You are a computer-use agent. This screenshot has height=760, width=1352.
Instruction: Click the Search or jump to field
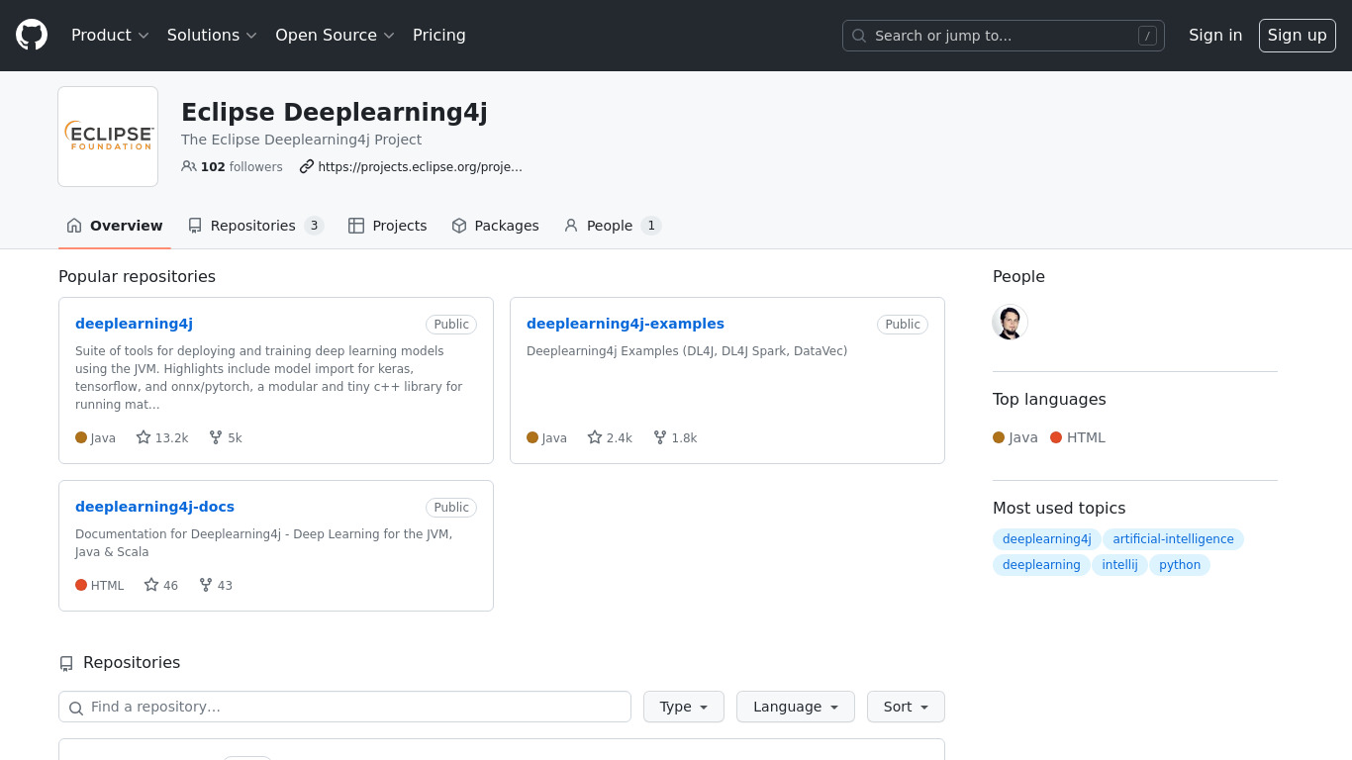tap(1004, 36)
